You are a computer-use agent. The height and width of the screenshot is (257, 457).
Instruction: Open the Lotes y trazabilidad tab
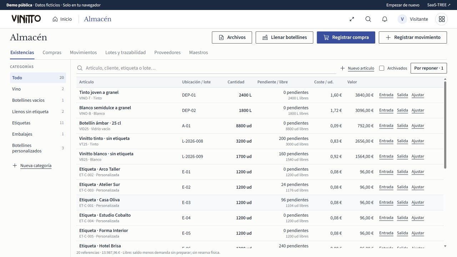pyautogui.click(x=125, y=52)
